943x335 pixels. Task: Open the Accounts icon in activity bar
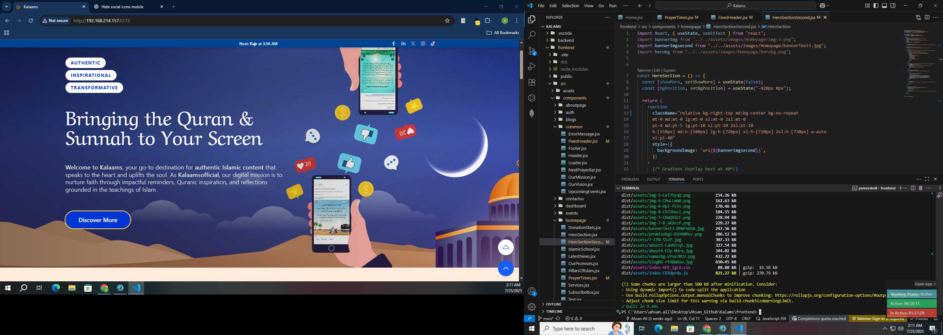click(x=531, y=291)
